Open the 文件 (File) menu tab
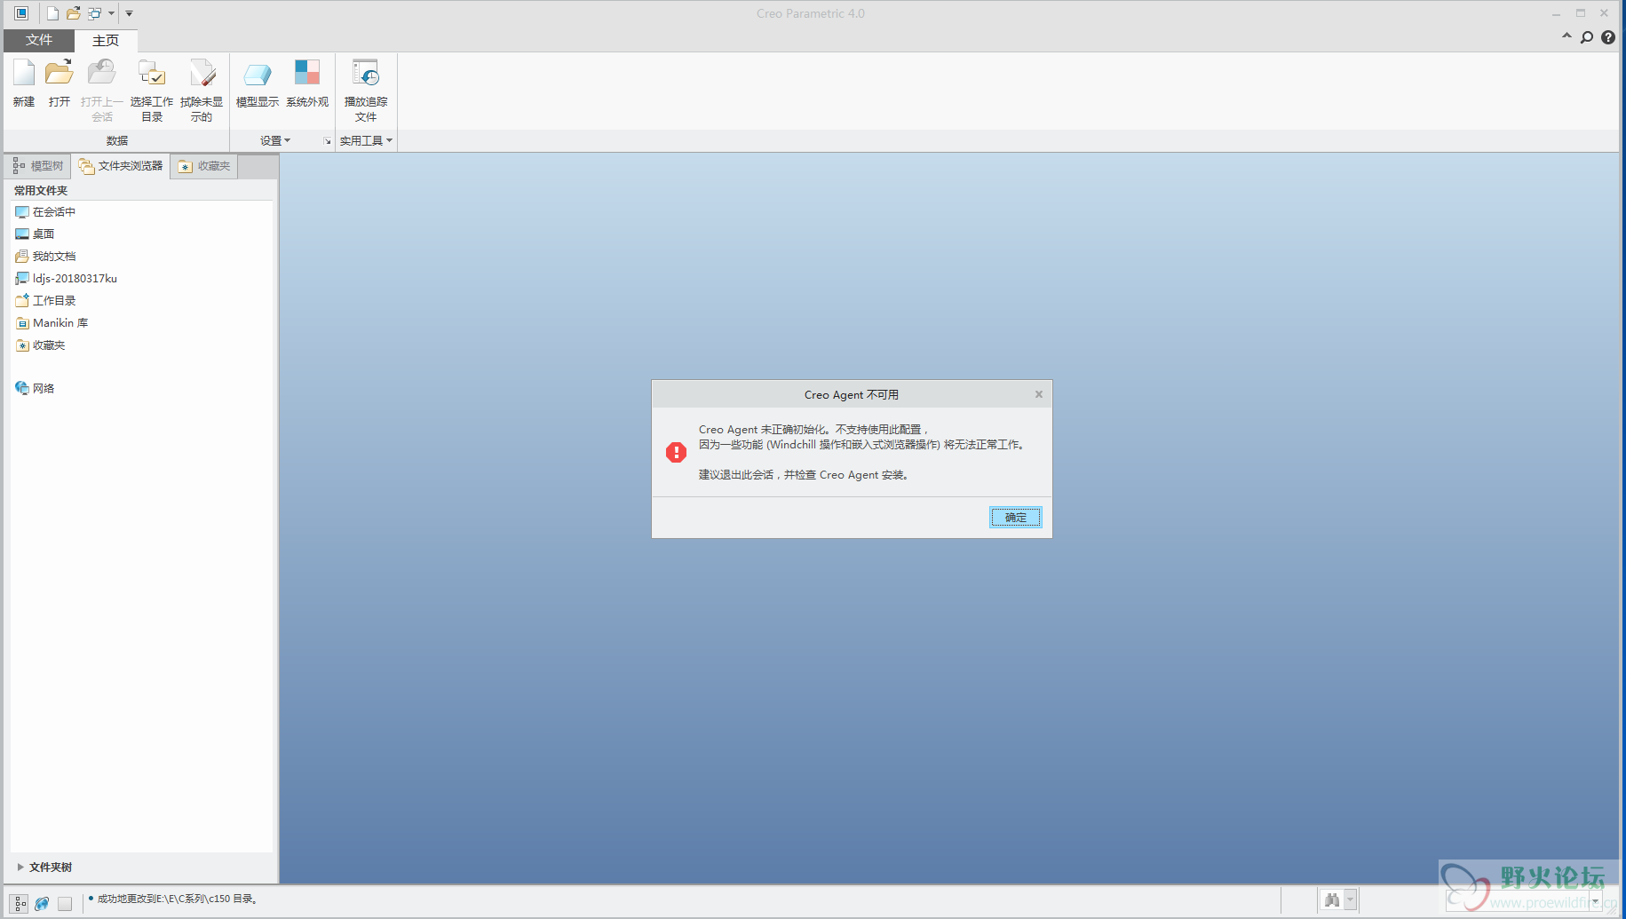The image size is (1626, 919). coord(39,40)
